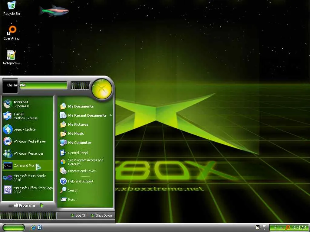Launch Windows Media Player
This screenshot has width=310, height=232.
(x=28, y=141)
